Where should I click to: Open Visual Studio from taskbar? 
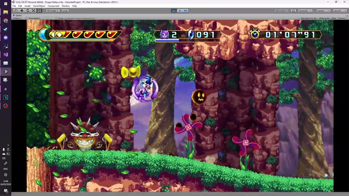5,54
